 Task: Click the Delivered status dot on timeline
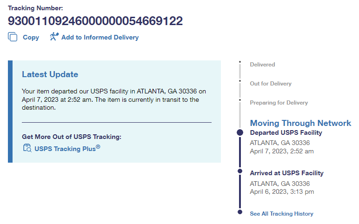pos(240,62)
